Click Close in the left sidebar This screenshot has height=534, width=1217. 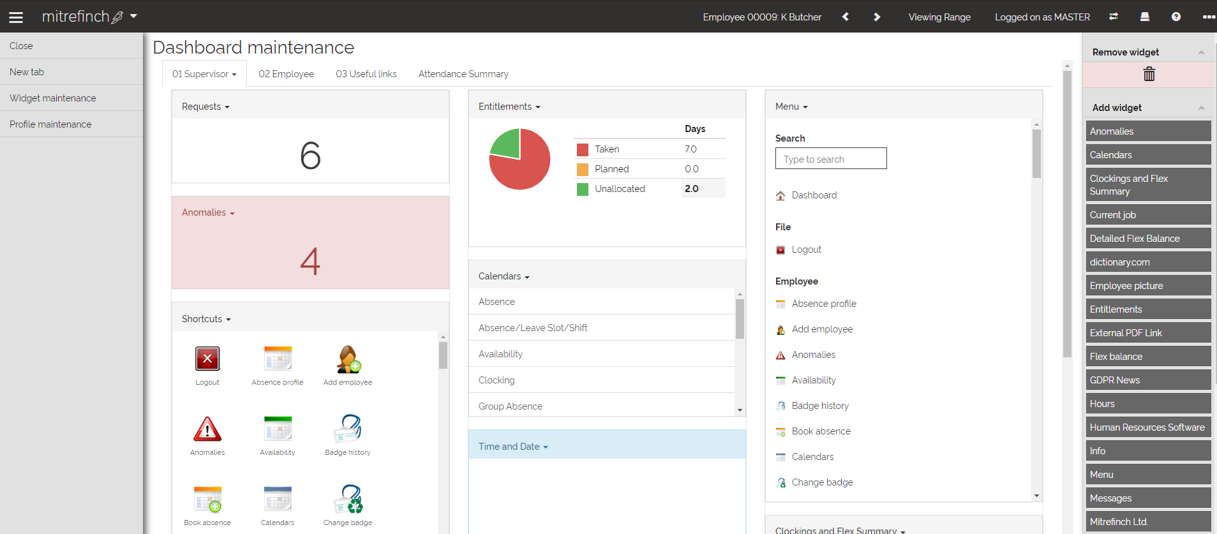71,46
